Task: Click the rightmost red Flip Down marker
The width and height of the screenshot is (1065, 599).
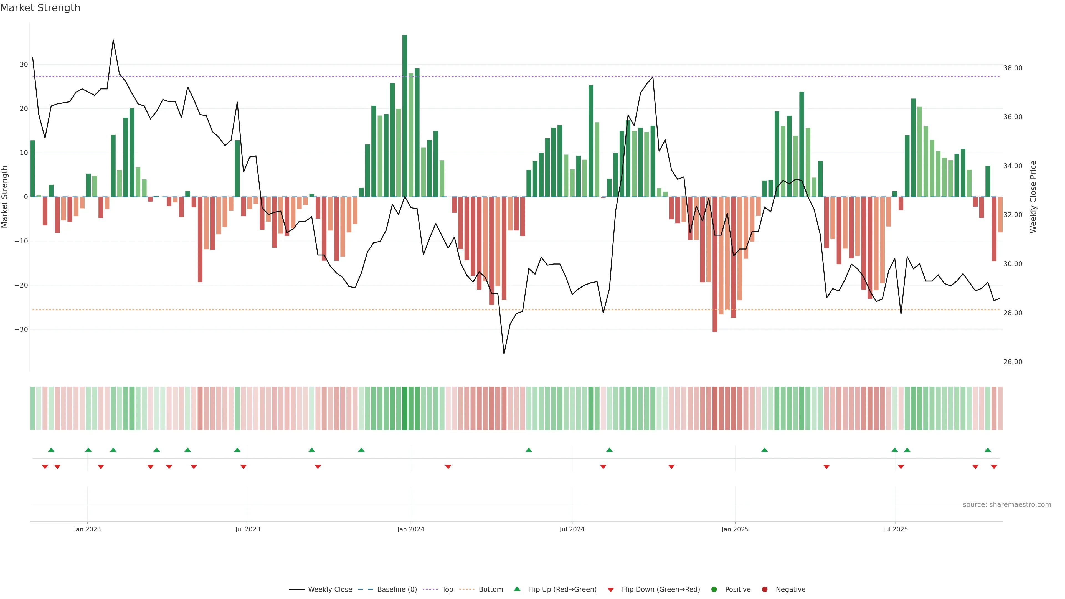Action: tap(994, 467)
